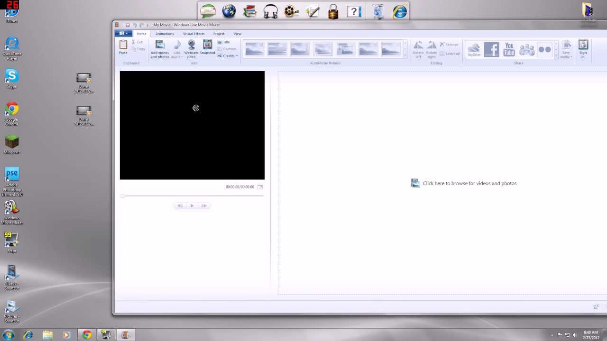Click Windows Movie Maker desktop shortcut
Image resolution: width=607 pixels, height=341 pixels.
click(x=12, y=212)
